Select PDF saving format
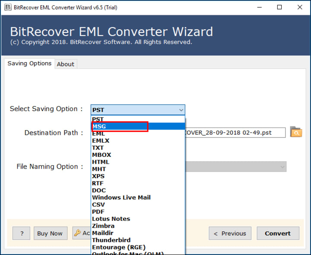Image resolution: width=311 pixels, height=255 pixels. pyautogui.click(x=138, y=212)
